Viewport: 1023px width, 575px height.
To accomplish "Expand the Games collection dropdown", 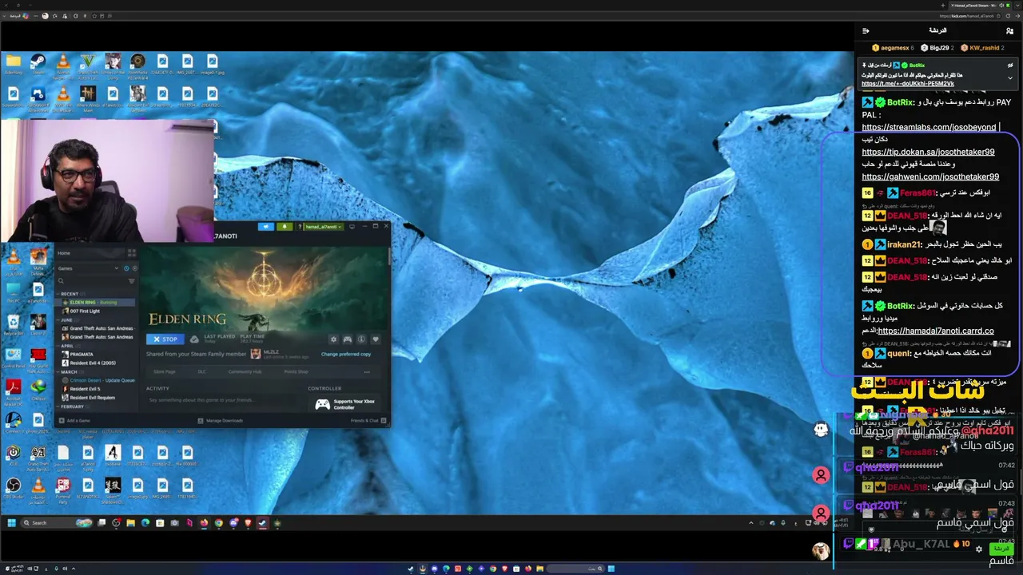I will tap(116, 268).
